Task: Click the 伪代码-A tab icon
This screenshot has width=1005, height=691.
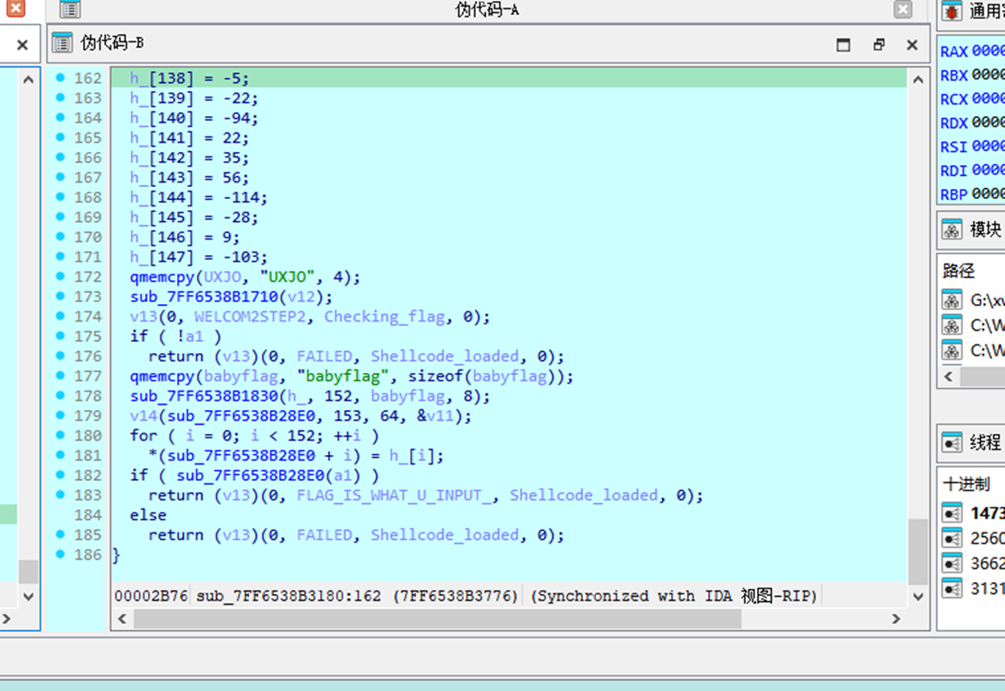Action: click(70, 9)
